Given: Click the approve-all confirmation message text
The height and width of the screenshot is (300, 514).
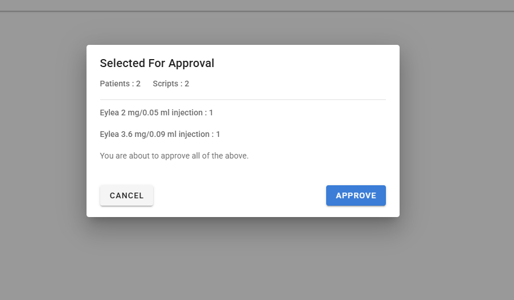Looking at the screenshot, I should (x=174, y=156).
